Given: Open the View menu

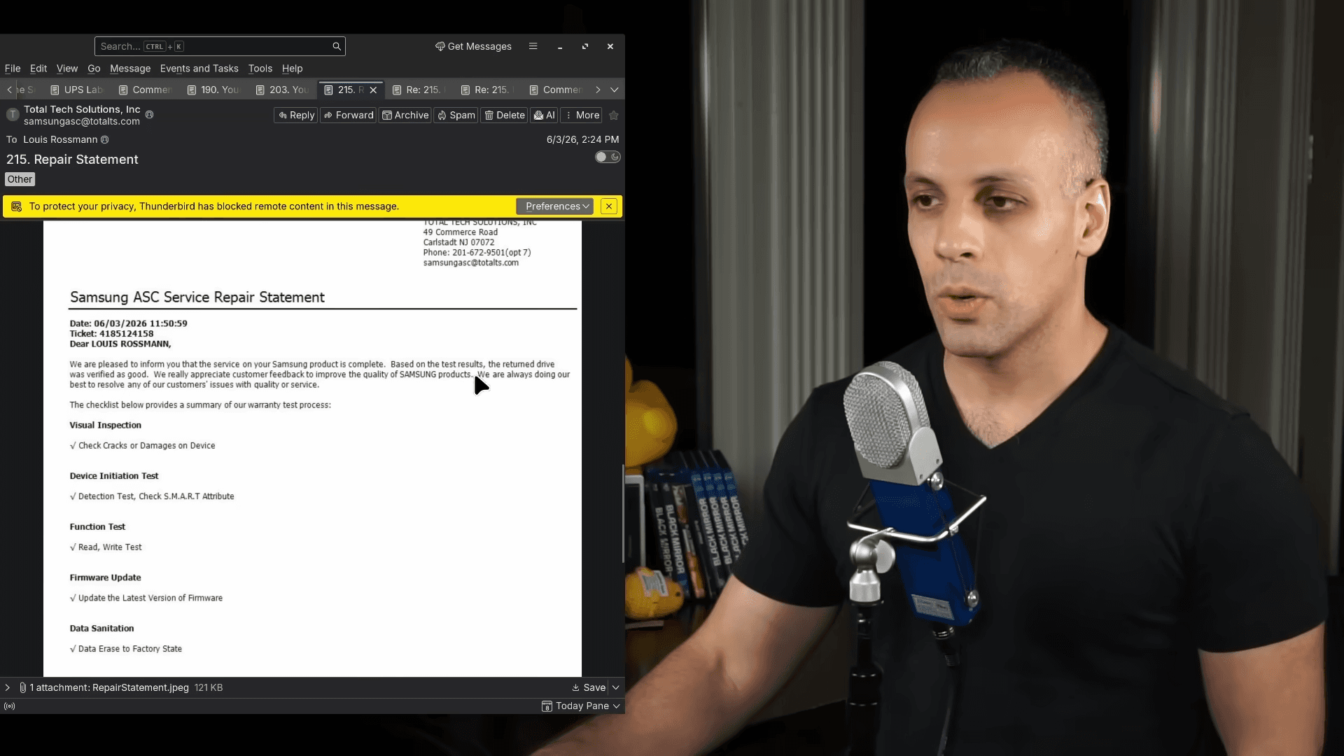Looking at the screenshot, I should pyautogui.click(x=67, y=69).
